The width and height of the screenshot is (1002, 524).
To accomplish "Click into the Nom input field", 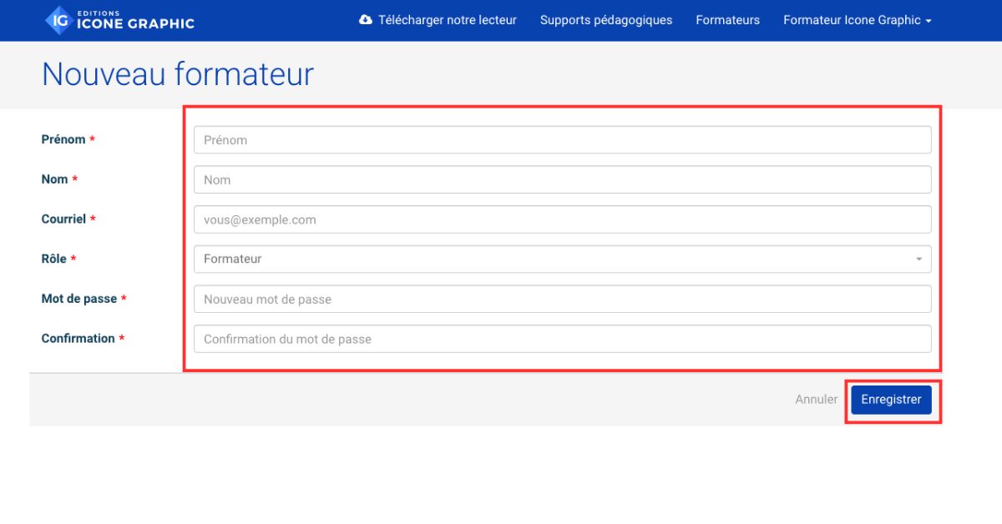I will (x=561, y=180).
